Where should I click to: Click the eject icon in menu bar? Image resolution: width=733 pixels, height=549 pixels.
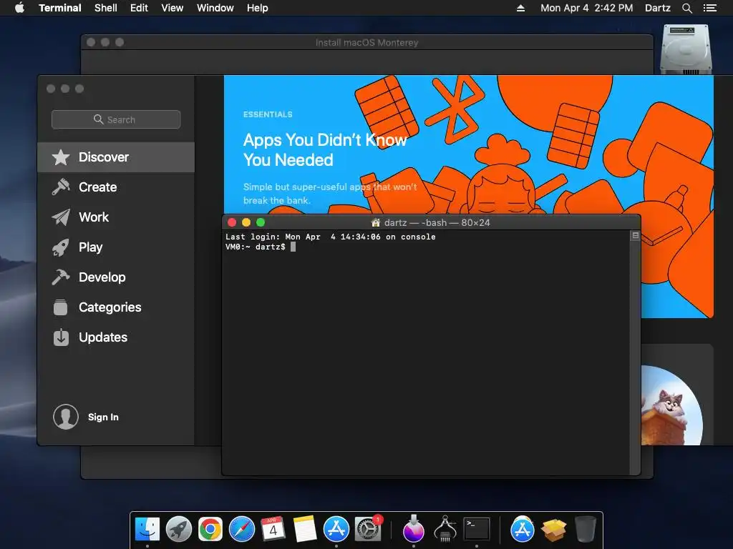521,8
